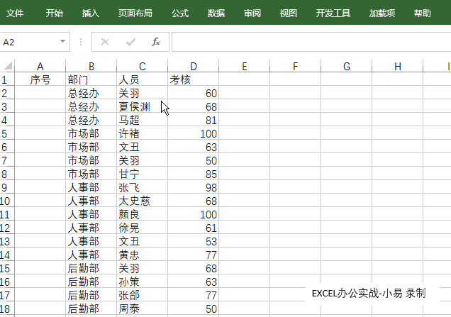Click the 部门 header cell
Screen dimensions: 451x317
[91, 79]
